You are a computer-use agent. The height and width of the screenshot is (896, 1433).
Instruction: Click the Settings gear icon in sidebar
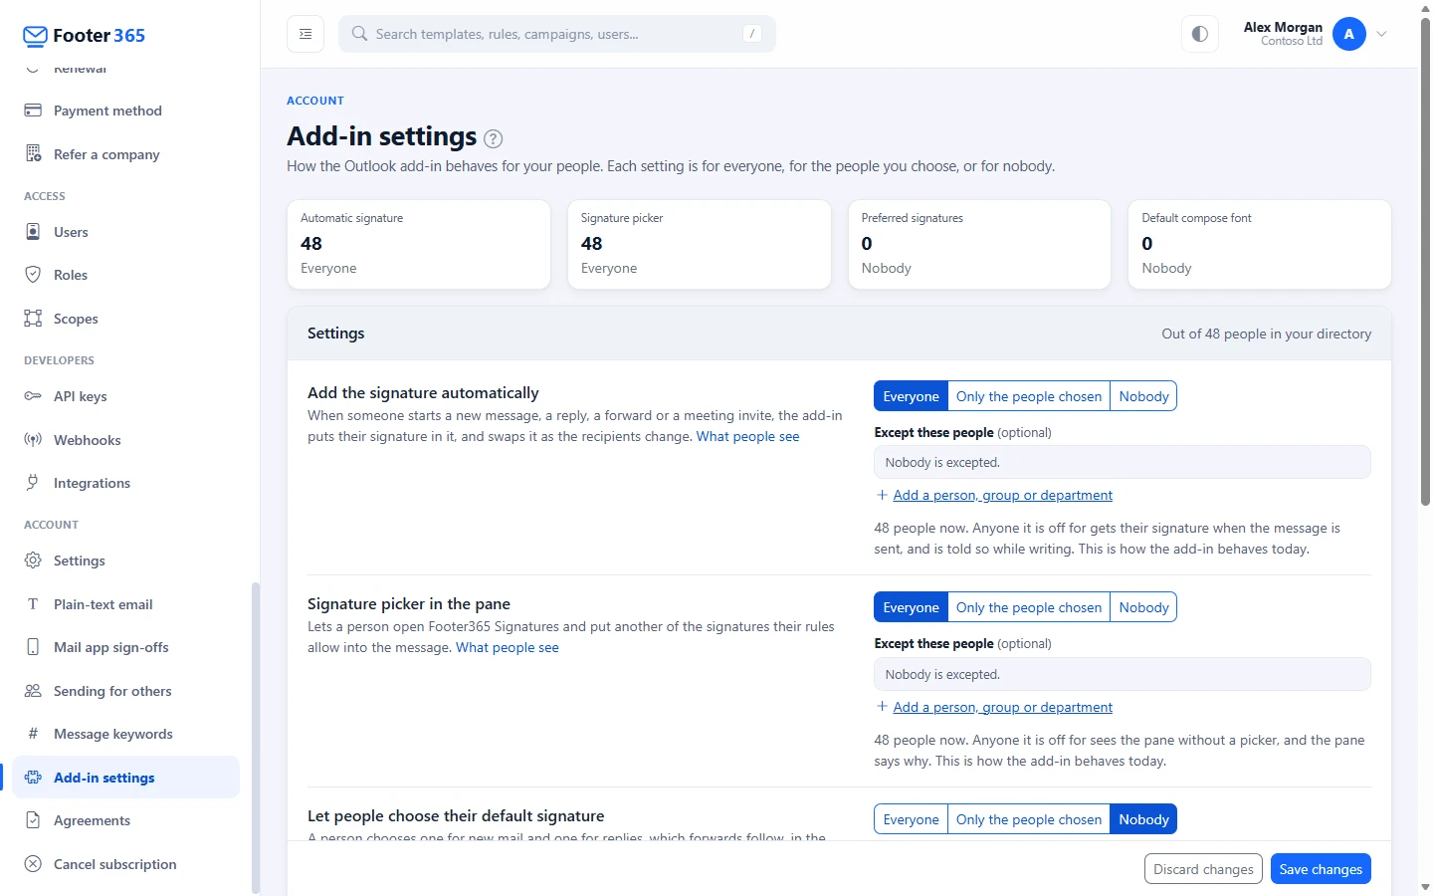[33, 560]
